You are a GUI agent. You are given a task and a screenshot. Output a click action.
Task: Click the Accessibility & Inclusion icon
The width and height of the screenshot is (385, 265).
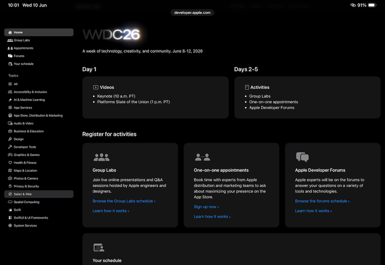(10, 92)
